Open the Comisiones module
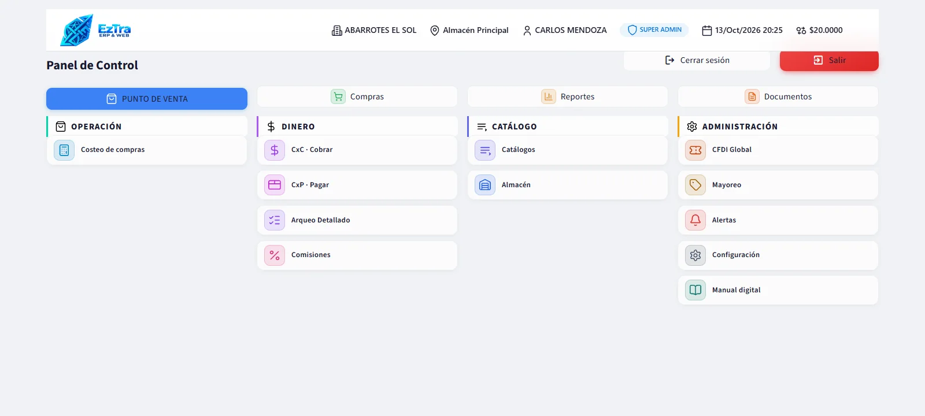925x416 pixels. pyautogui.click(x=357, y=255)
